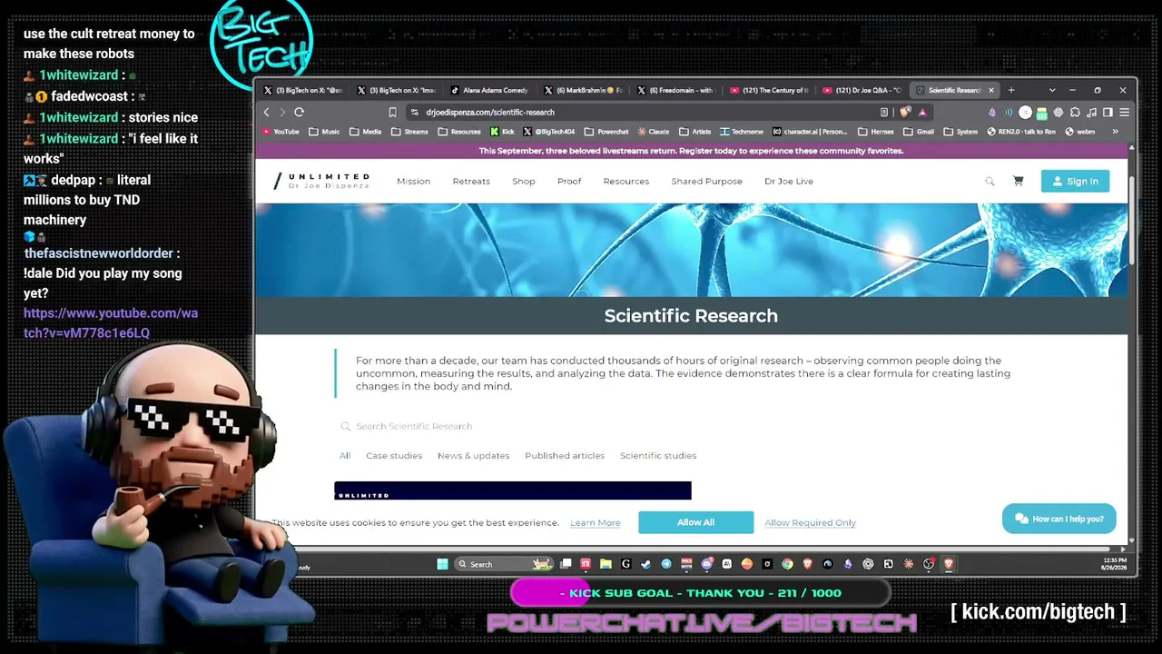Switch to the Freedomain tab
This screenshot has height=654, width=1162.
677,90
